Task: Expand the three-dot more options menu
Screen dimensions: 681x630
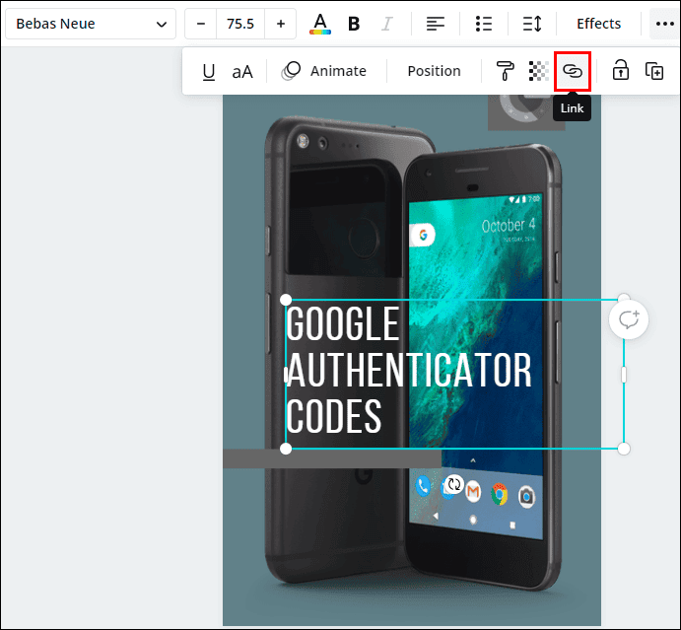Action: 663,24
